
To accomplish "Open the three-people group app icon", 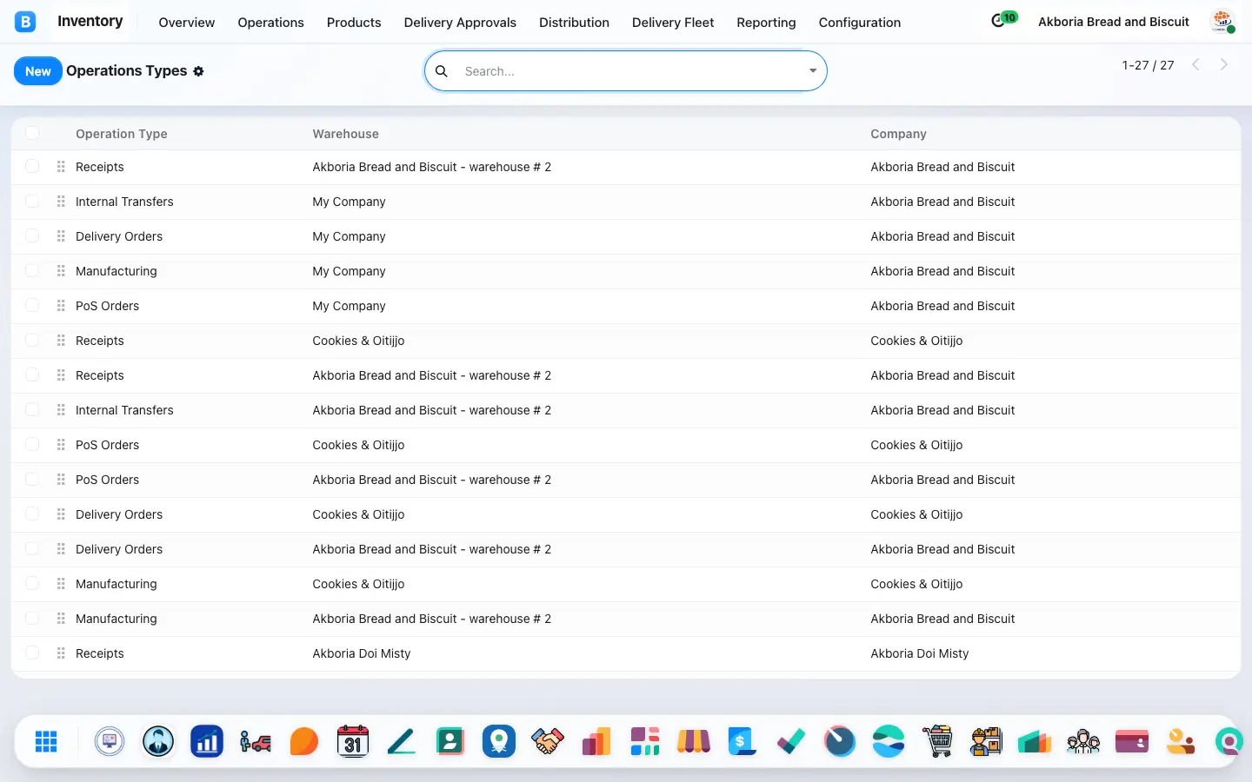I will coord(1083,741).
